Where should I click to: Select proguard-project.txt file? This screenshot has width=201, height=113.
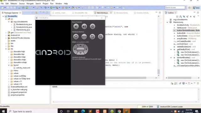click(x=19, y=92)
